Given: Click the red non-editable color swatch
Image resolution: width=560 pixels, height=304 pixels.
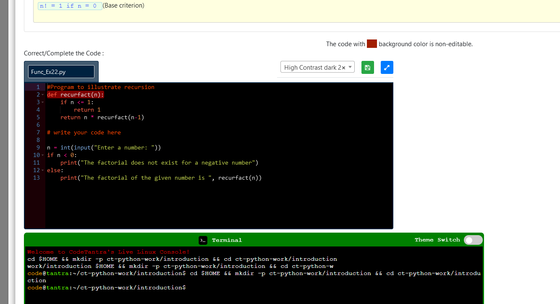Looking at the screenshot, I should [x=372, y=44].
